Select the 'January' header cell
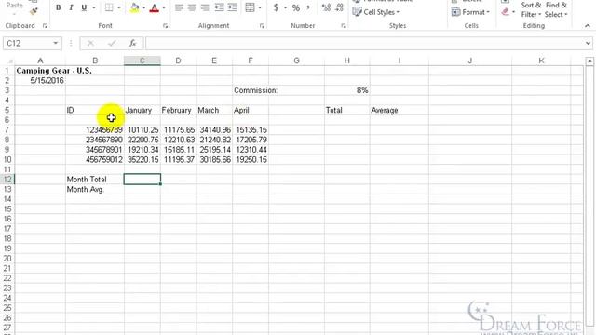The height and width of the screenshot is (335, 596). (x=142, y=110)
